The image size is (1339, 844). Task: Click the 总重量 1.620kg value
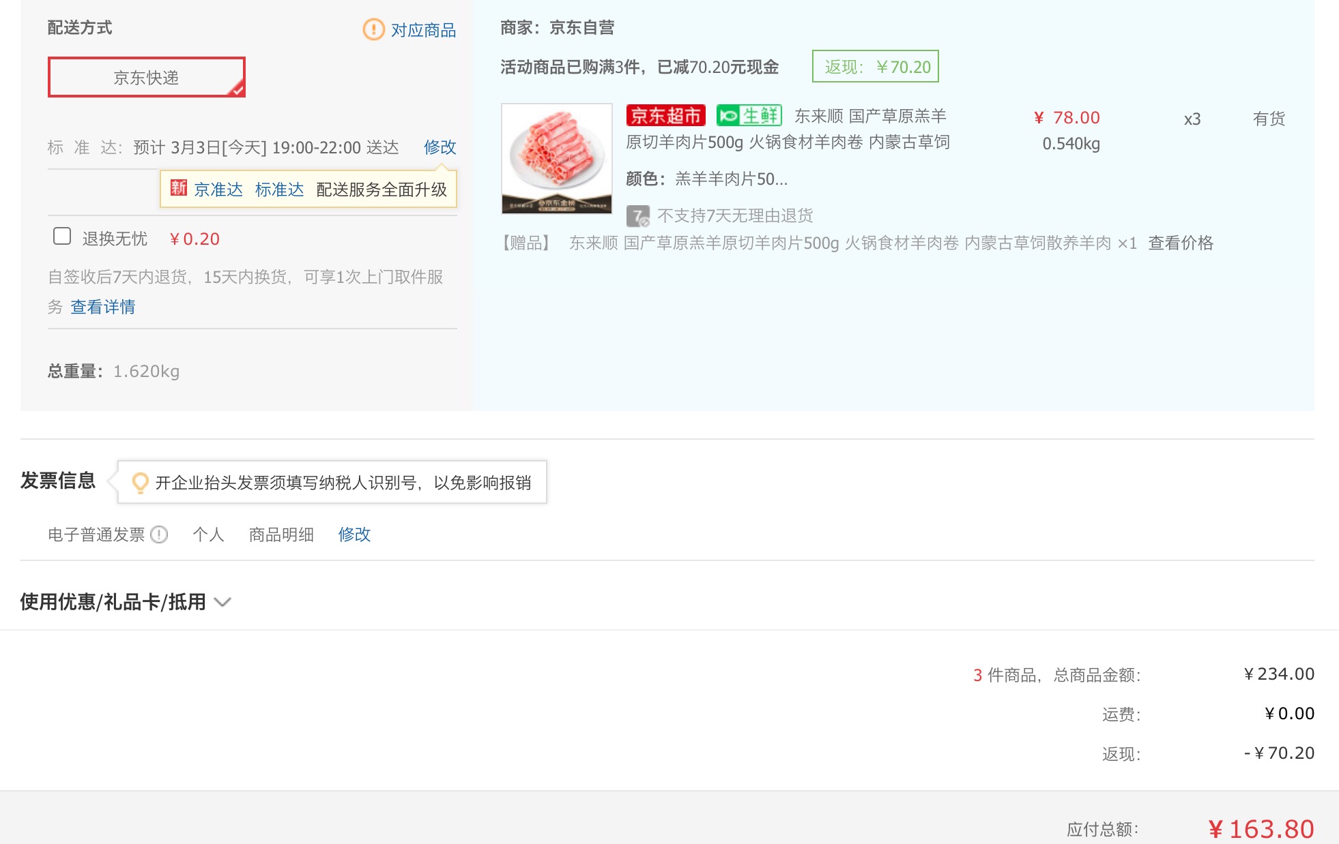pyautogui.click(x=146, y=372)
